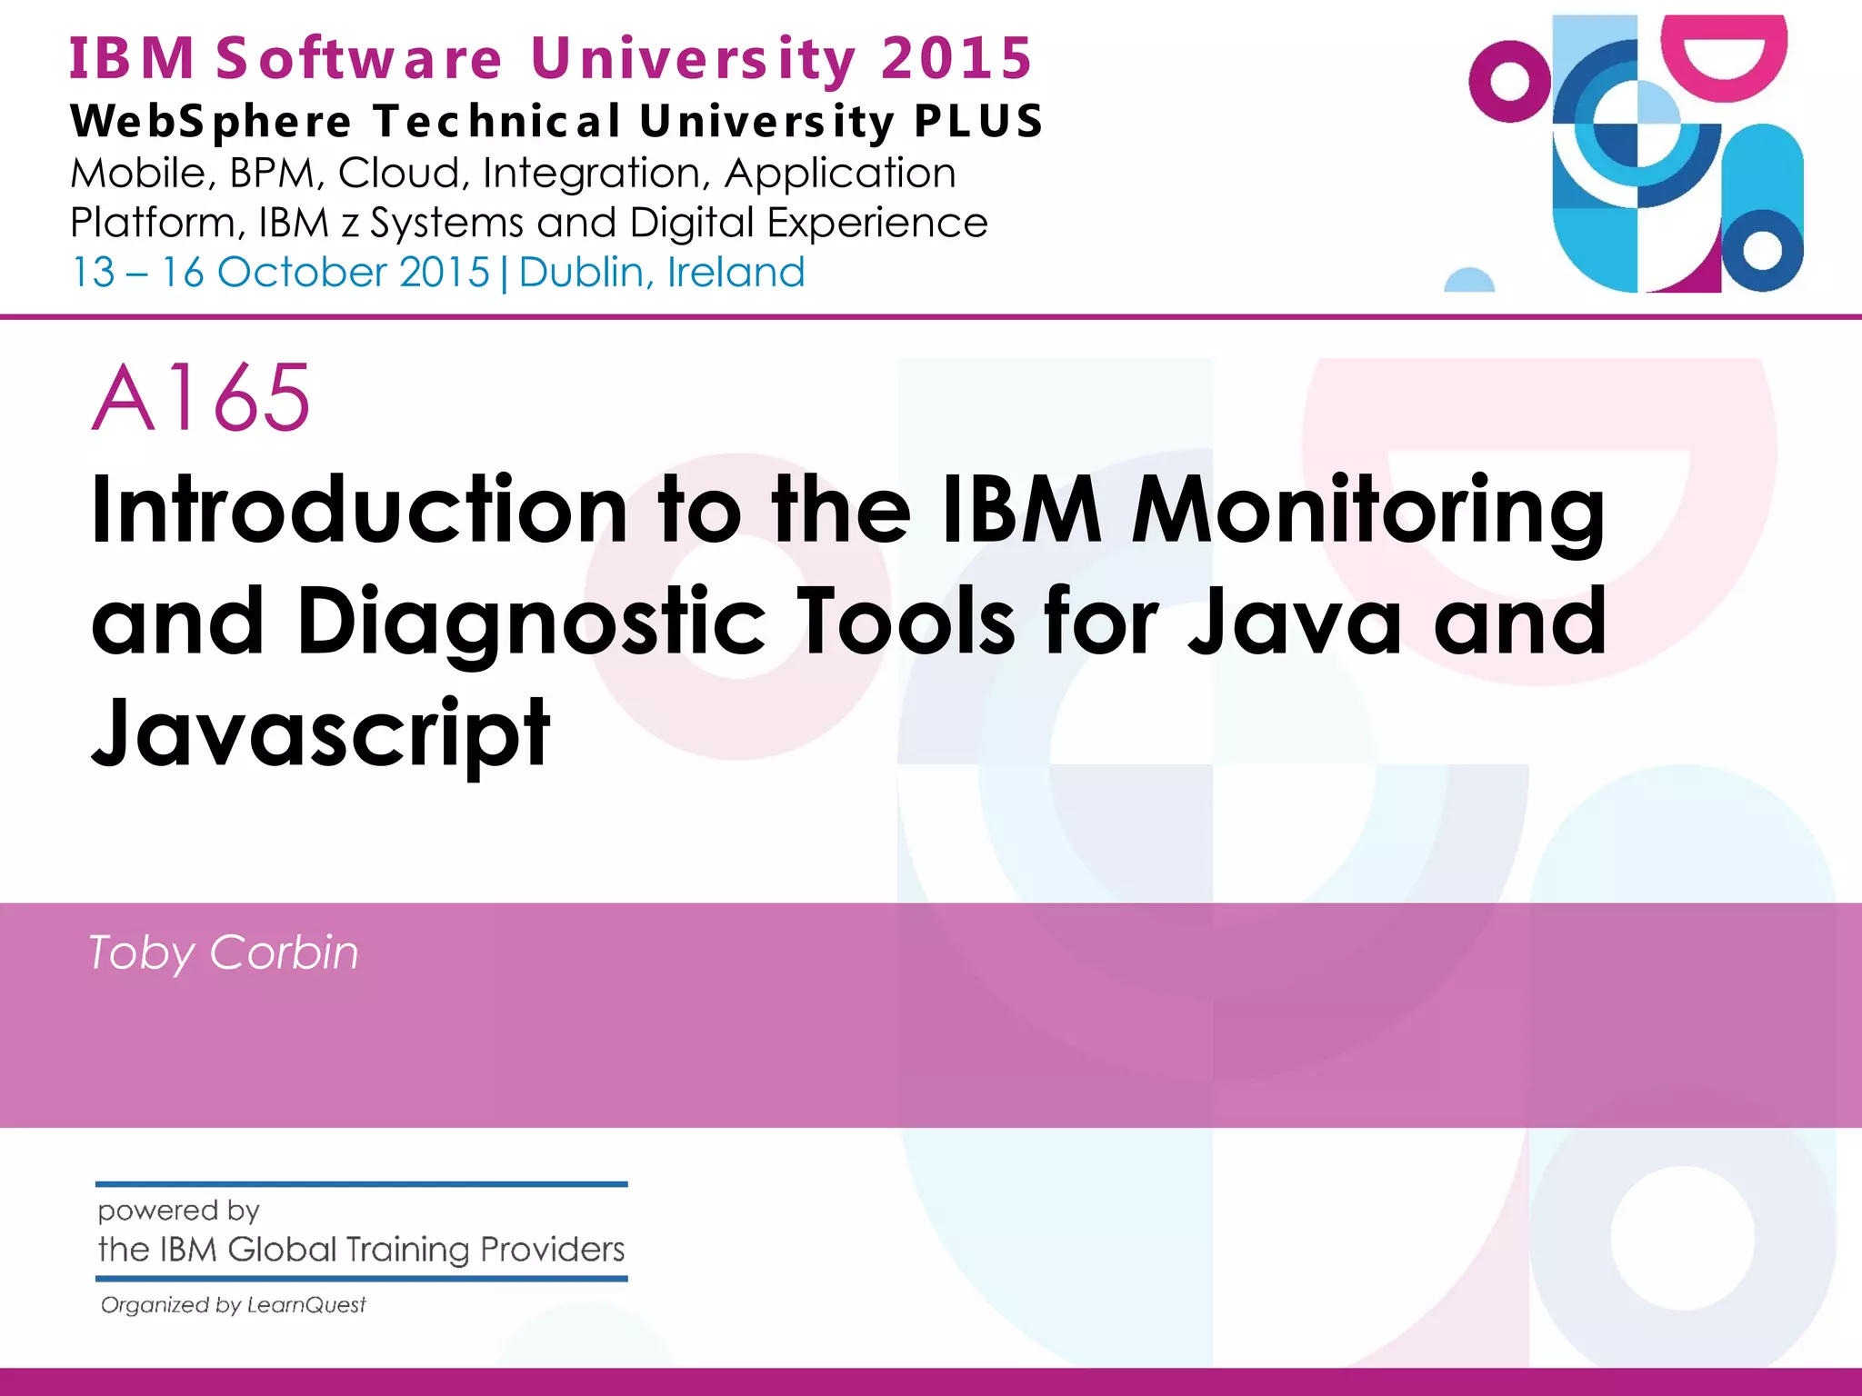Click the IBM Global Training Providers logo
This screenshot has height=1396, width=1862.
361,1249
